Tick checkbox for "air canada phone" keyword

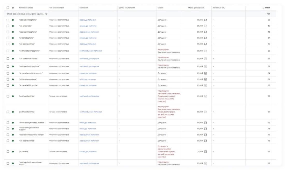8,38
